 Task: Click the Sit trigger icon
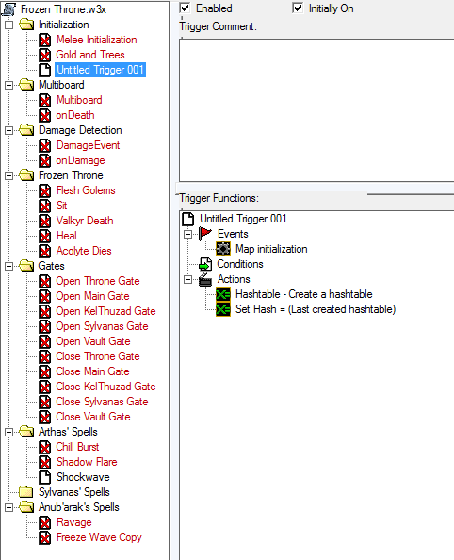click(x=44, y=206)
